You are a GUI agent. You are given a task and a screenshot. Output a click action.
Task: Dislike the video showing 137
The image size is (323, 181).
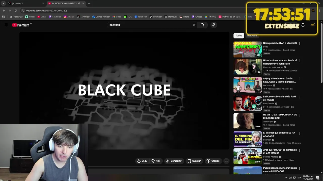click(x=156, y=161)
